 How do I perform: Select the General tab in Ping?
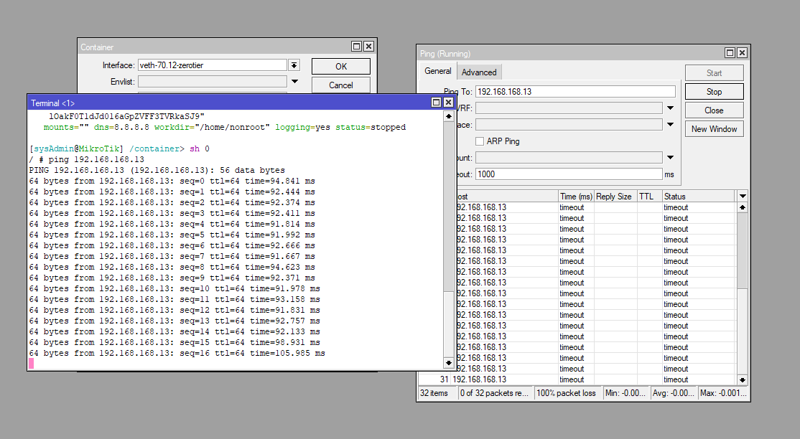point(438,71)
